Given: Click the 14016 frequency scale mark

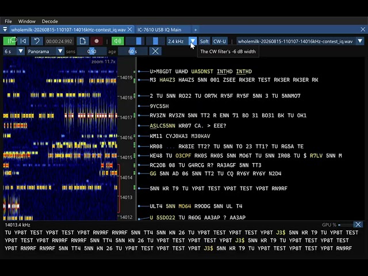Looking at the screenshot, I should [x=126, y=137].
